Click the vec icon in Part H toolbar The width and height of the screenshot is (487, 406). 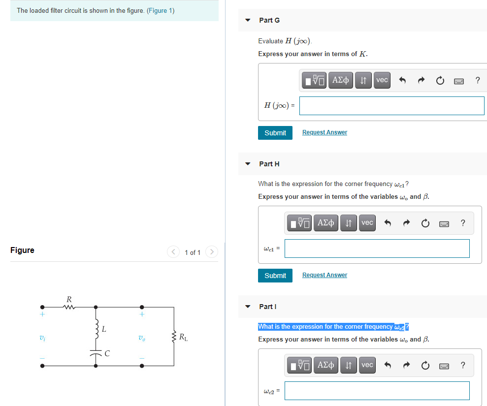tap(367, 222)
